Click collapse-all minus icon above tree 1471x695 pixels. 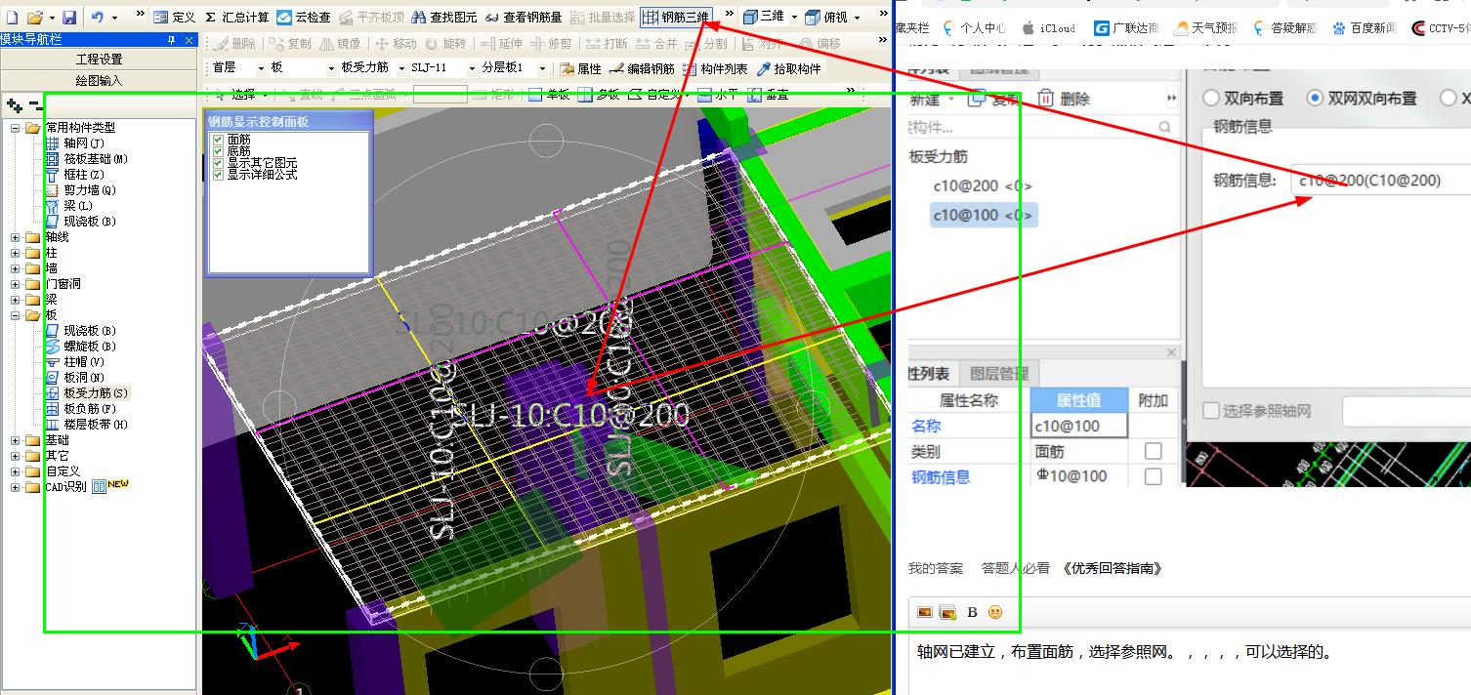34,105
